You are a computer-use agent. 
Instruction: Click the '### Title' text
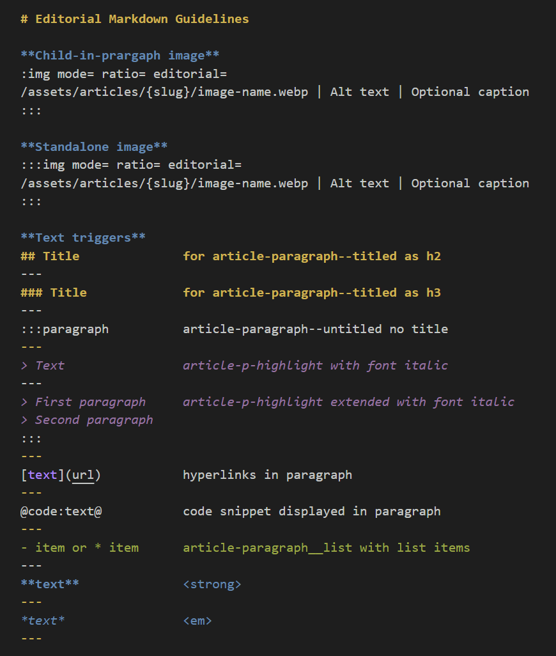pos(54,292)
